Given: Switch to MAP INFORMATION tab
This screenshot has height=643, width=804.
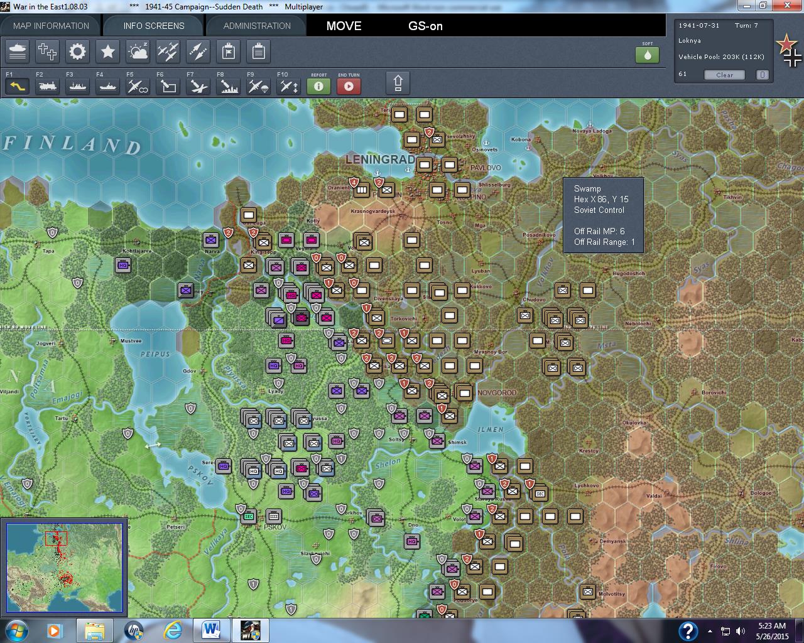Looking at the screenshot, I should 51,26.
